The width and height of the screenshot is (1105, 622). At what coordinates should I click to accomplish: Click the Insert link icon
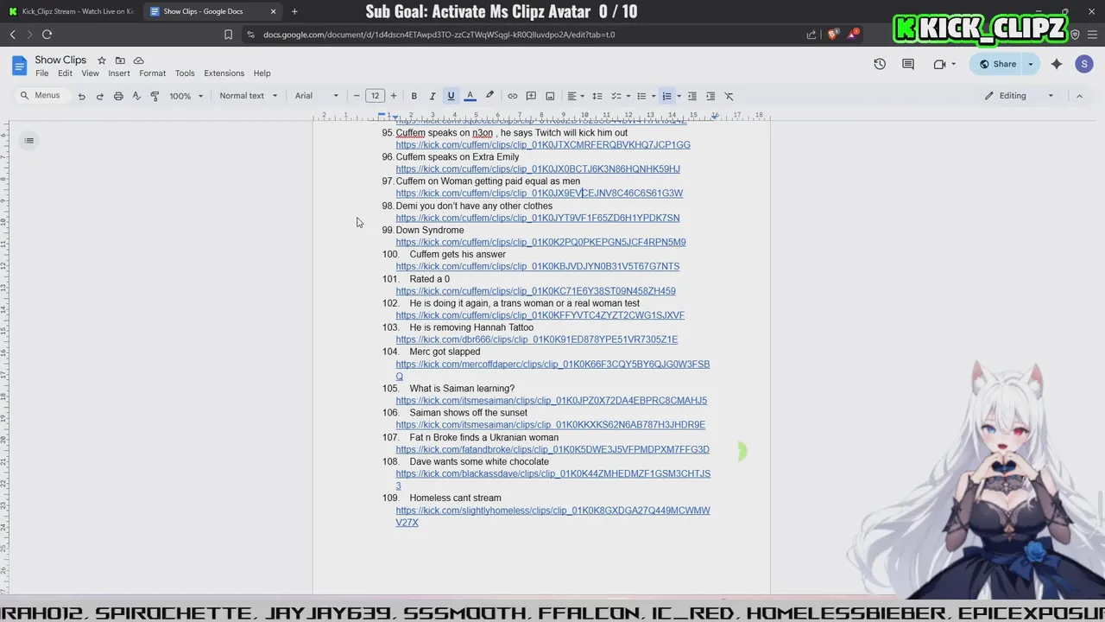coord(512,96)
